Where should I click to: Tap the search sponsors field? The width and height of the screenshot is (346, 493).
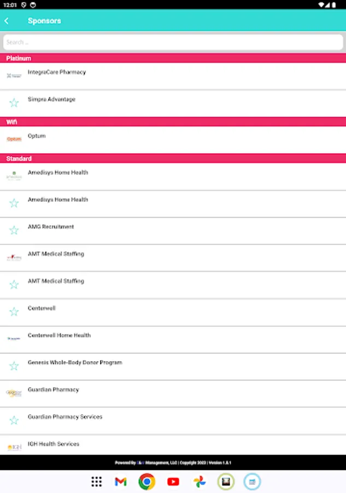click(x=173, y=42)
